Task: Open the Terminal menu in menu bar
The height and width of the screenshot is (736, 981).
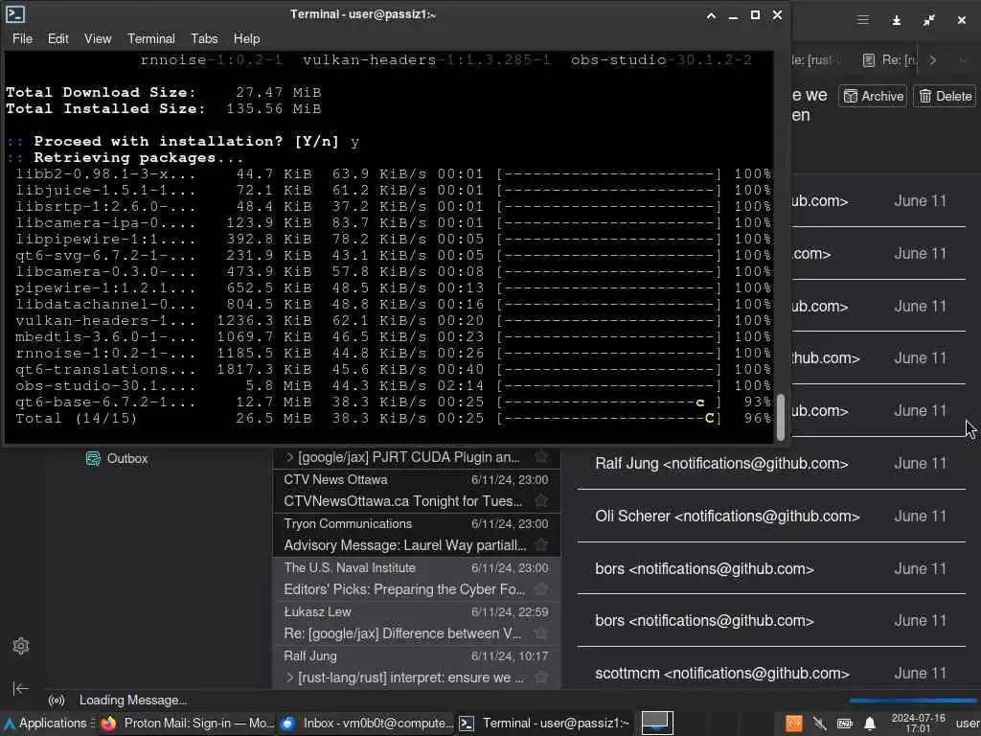Action: tap(150, 38)
